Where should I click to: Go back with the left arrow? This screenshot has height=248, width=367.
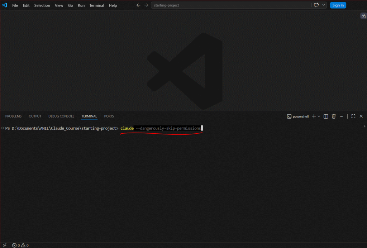click(138, 5)
